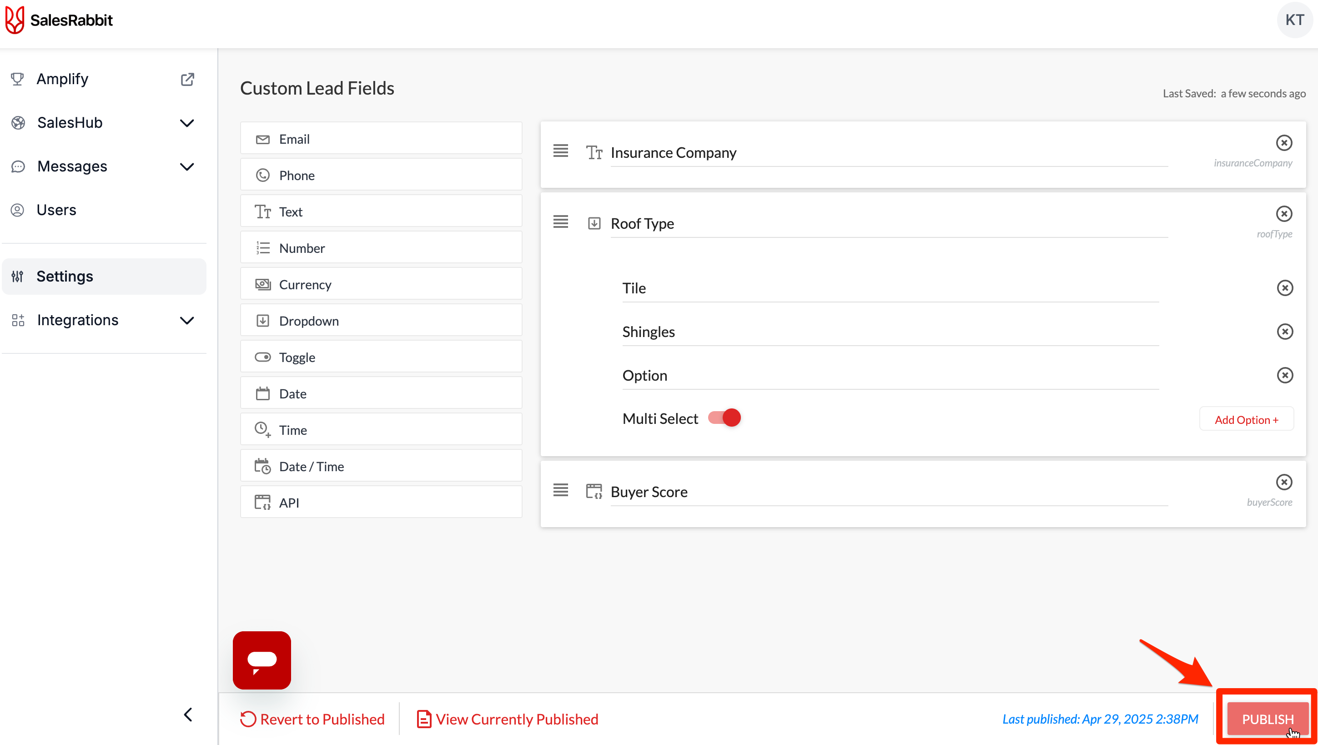Click the Currency banknote icon

(x=262, y=285)
